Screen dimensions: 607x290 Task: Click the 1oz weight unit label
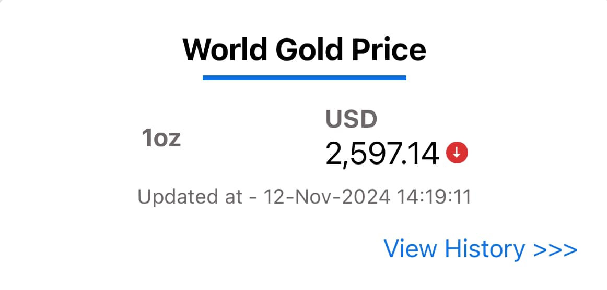coord(161,138)
